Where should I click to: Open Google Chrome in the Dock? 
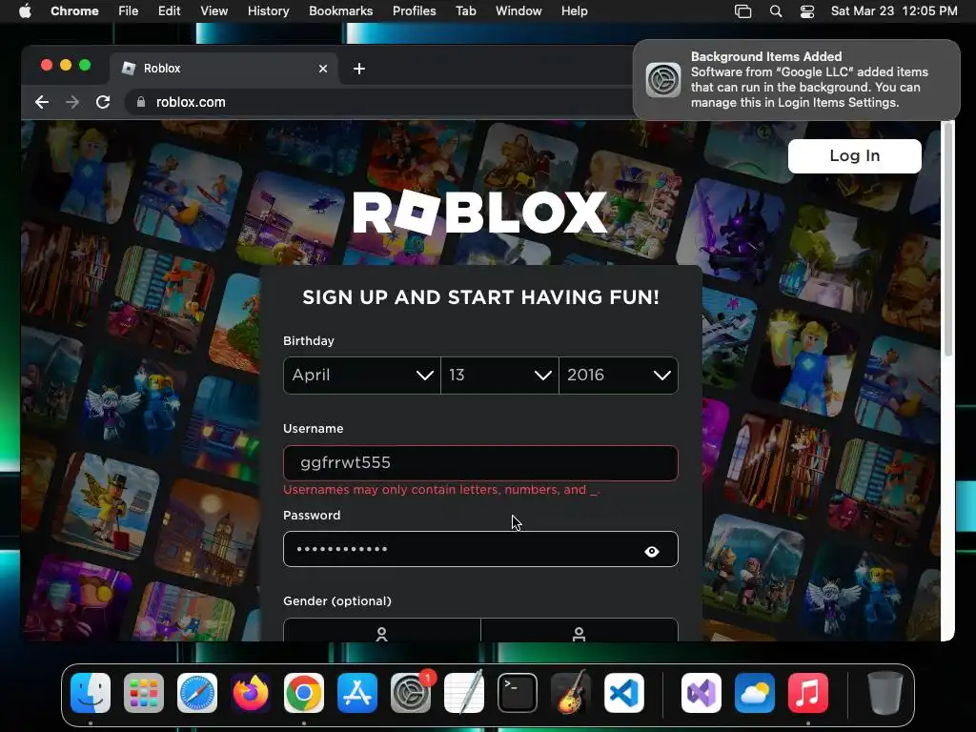point(304,693)
